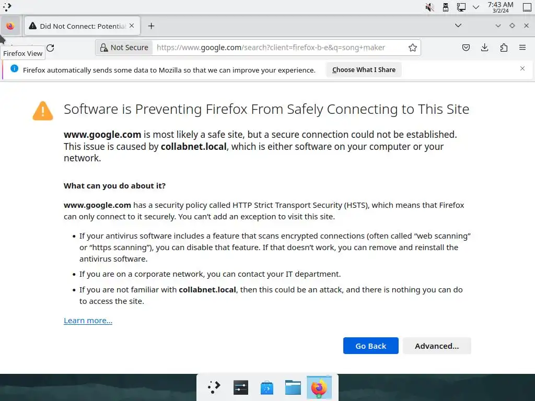Open a new tab

(x=151, y=26)
